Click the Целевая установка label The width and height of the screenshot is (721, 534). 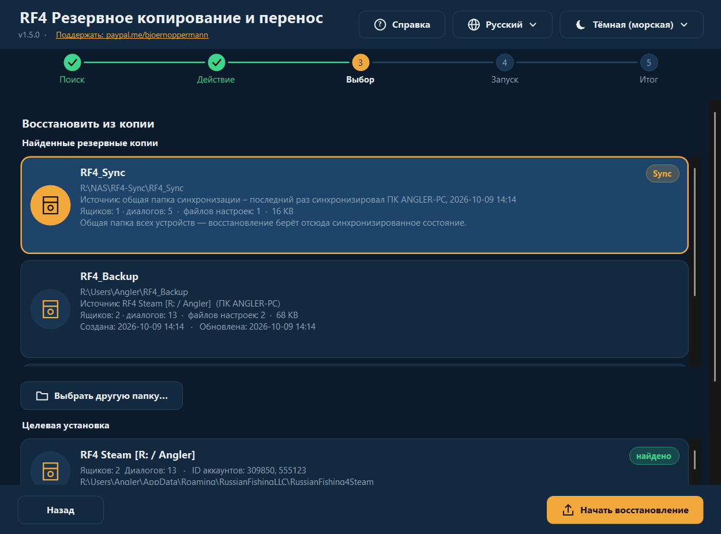point(66,425)
